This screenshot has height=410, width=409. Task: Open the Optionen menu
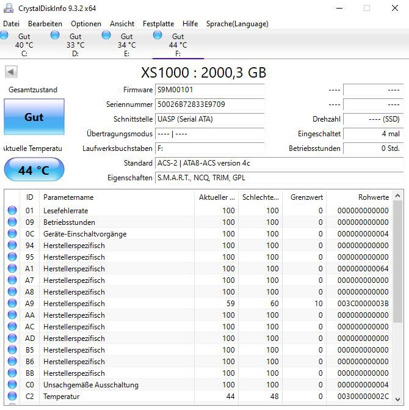coord(86,24)
